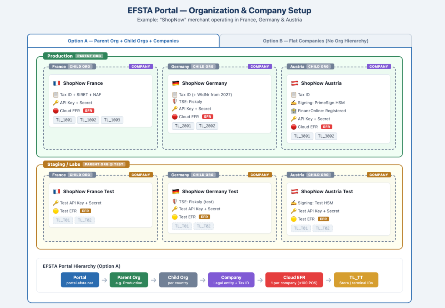Select terminal chip TL_1001
The image size is (445, 308).
64,120
